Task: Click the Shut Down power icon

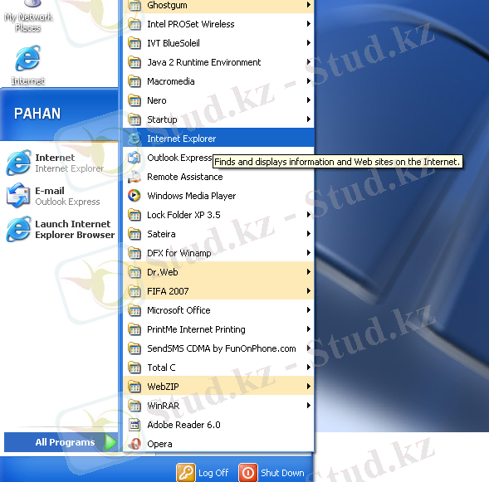Action: click(x=248, y=473)
